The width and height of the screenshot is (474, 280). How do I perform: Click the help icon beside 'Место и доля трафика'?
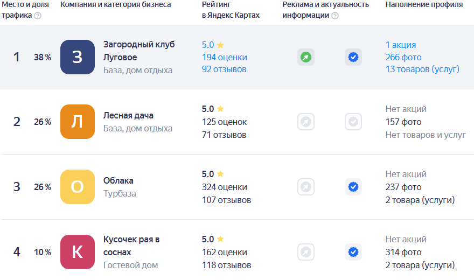38,16
